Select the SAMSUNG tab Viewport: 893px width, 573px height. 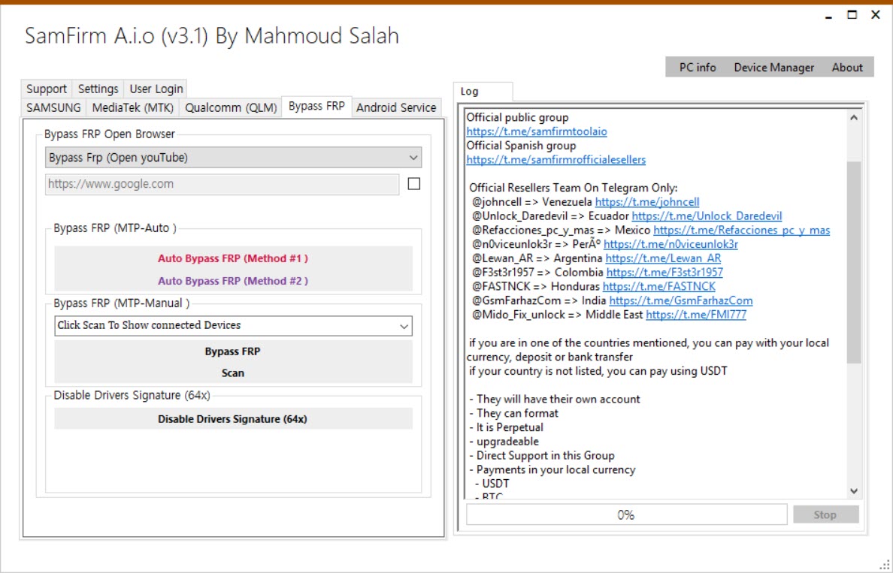point(53,107)
